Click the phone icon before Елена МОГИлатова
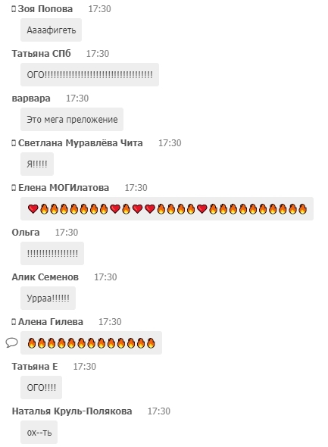 click(14, 188)
